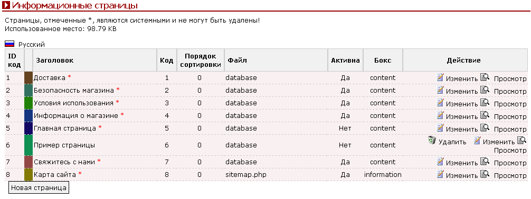This screenshot has width=531, height=199.
Task: Click Удалить link for Пример страницы
Action: pyautogui.click(x=452, y=142)
